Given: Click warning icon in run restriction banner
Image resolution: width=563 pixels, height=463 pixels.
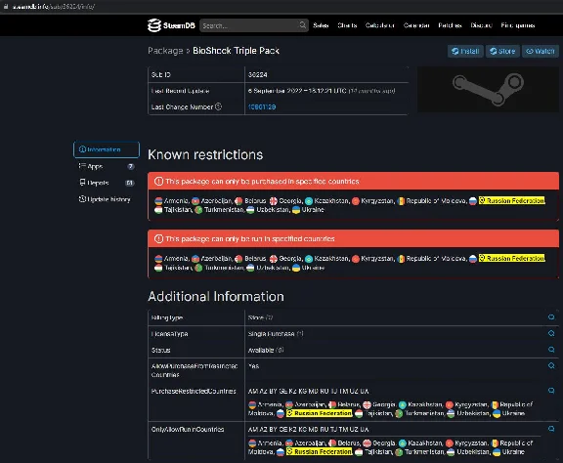Looking at the screenshot, I should click(158, 238).
